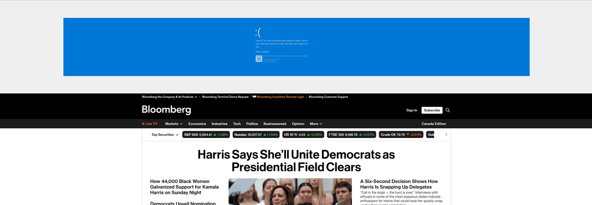The image size is (592, 205).
Task: Open the Democrats Unveil Nomination article
Action: (183, 203)
